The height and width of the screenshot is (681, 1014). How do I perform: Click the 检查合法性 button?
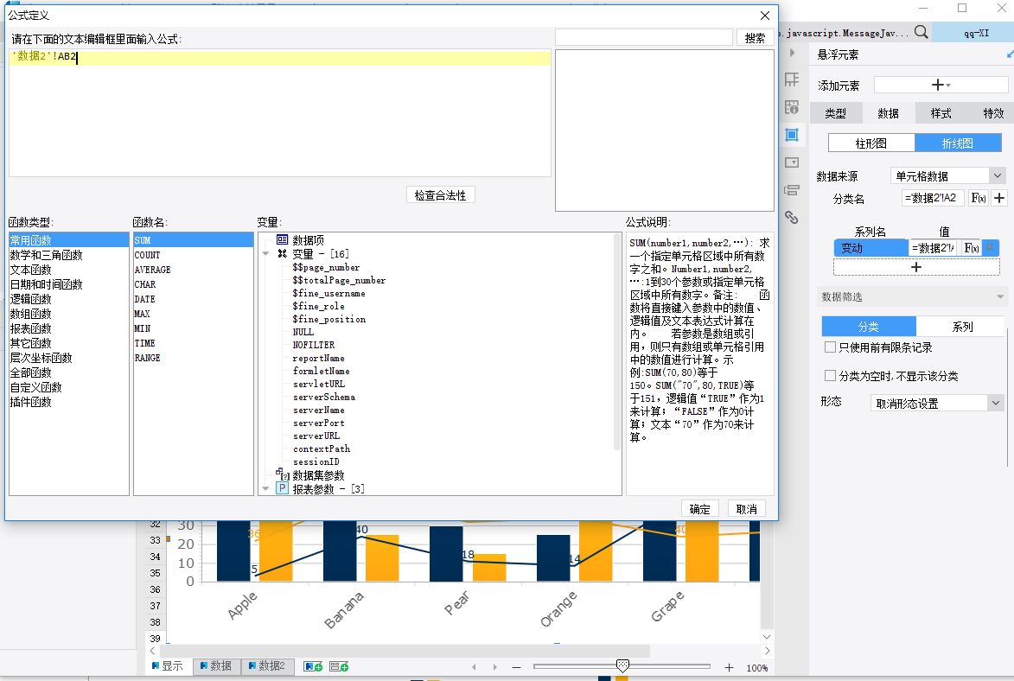pos(440,195)
